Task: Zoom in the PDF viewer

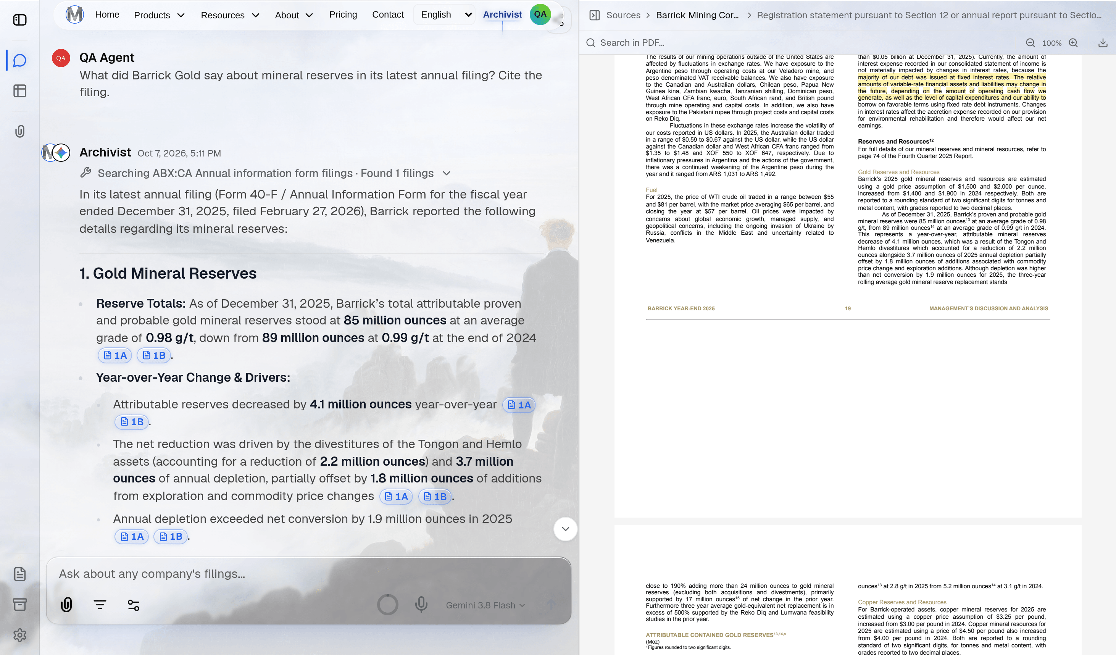Action: pos(1074,43)
